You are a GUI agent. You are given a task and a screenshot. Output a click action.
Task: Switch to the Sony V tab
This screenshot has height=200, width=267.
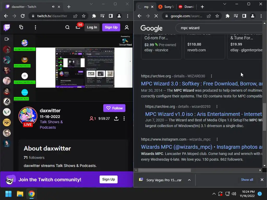pyautogui.click(x=166, y=7)
